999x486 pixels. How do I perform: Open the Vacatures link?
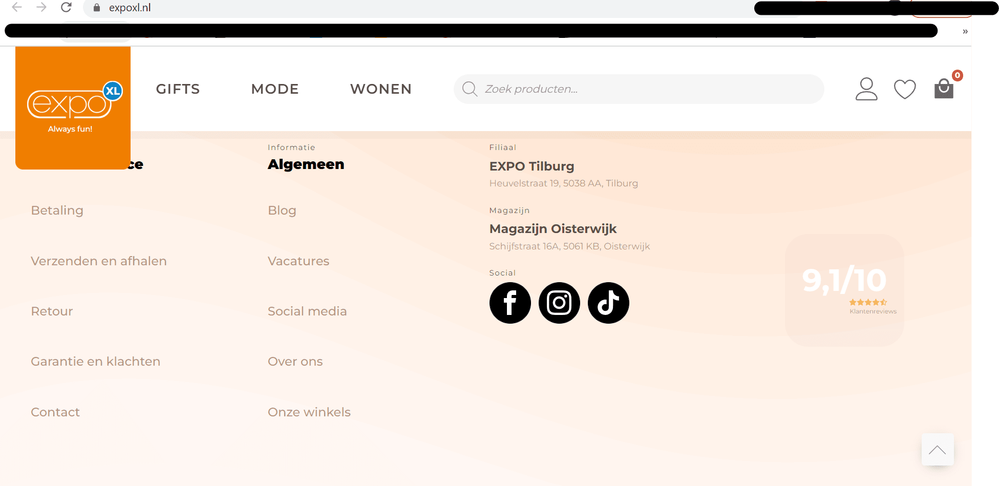pyautogui.click(x=298, y=261)
